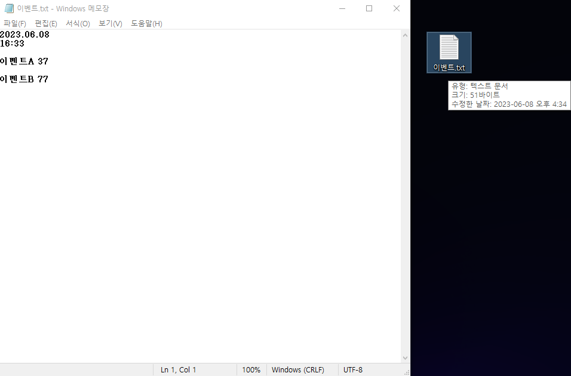Click the 16:33 time line in editor
Image resolution: width=571 pixels, height=376 pixels.
(12, 44)
